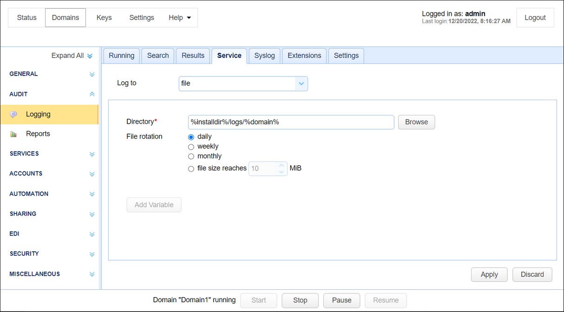564x312 pixels.
Task: Pause the Domain1 domain
Action: [x=341, y=300]
